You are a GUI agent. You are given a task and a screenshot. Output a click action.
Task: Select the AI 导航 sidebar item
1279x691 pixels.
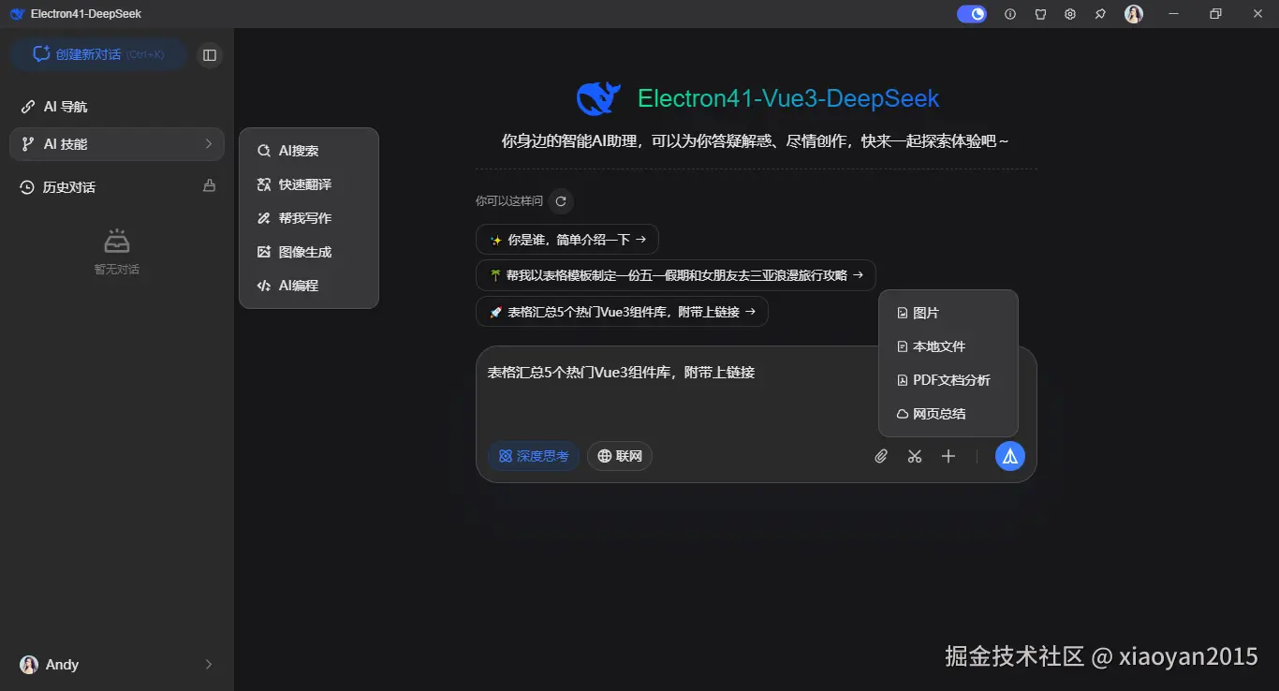[65, 106]
